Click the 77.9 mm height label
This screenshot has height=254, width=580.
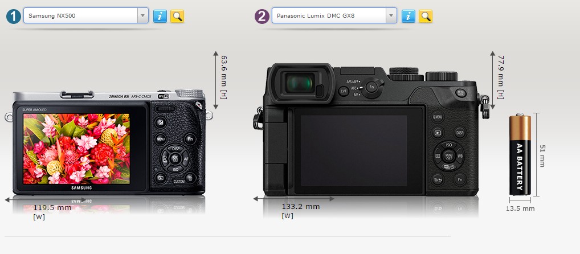[500, 77]
